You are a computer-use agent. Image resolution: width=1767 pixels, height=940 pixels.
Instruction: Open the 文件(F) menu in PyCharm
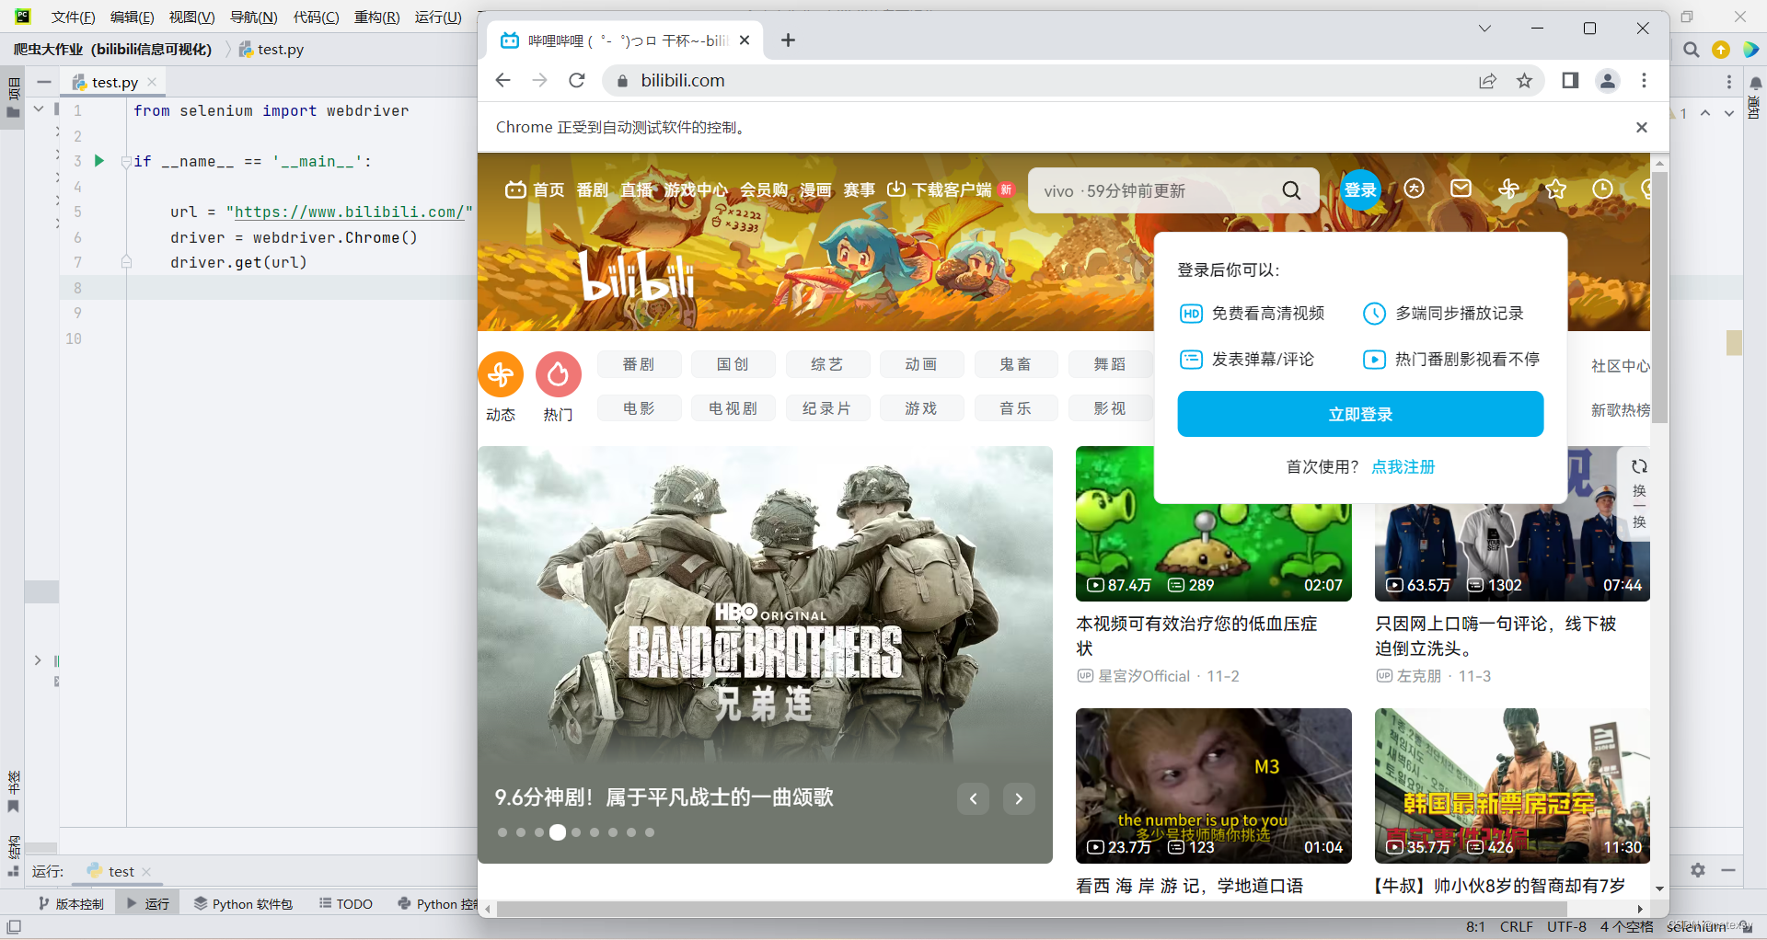coord(74,17)
